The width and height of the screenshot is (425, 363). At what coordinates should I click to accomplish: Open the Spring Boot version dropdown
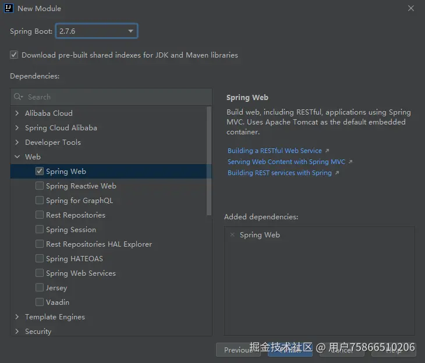pos(97,31)
